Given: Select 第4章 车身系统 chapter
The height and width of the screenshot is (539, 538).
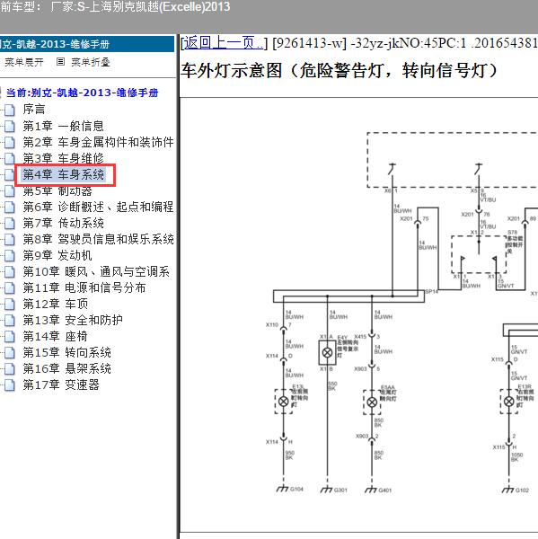Looking at the screenshot, I should (x=63, y=174).
